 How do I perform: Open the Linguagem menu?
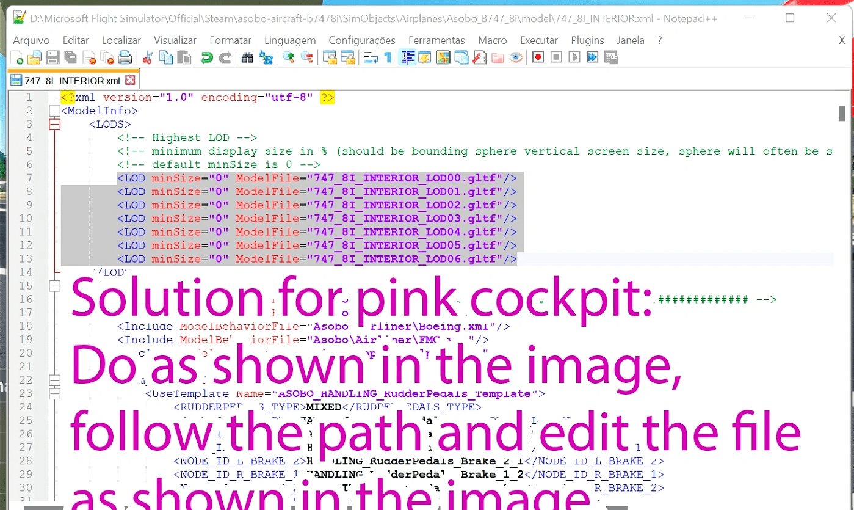point(290,40)
